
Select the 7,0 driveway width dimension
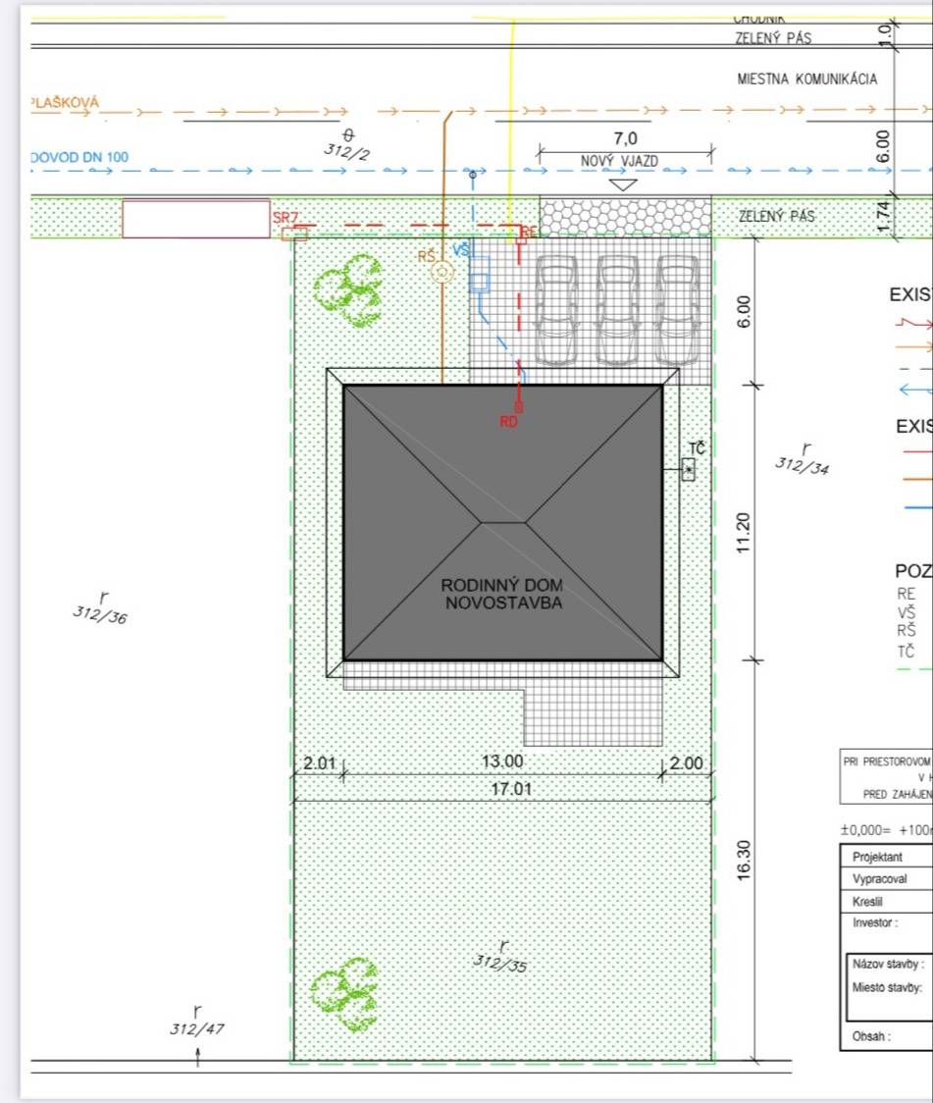pyautogui.click(x=625, y=138)
